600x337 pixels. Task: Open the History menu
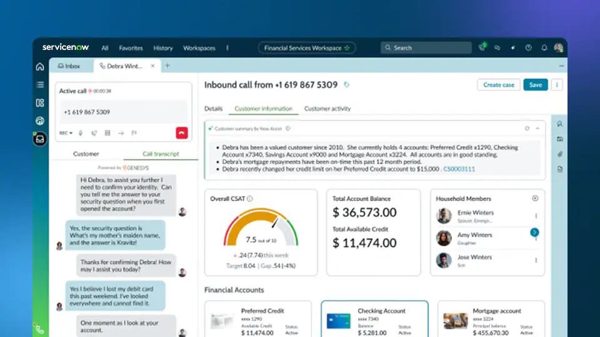tap(163, 48)
